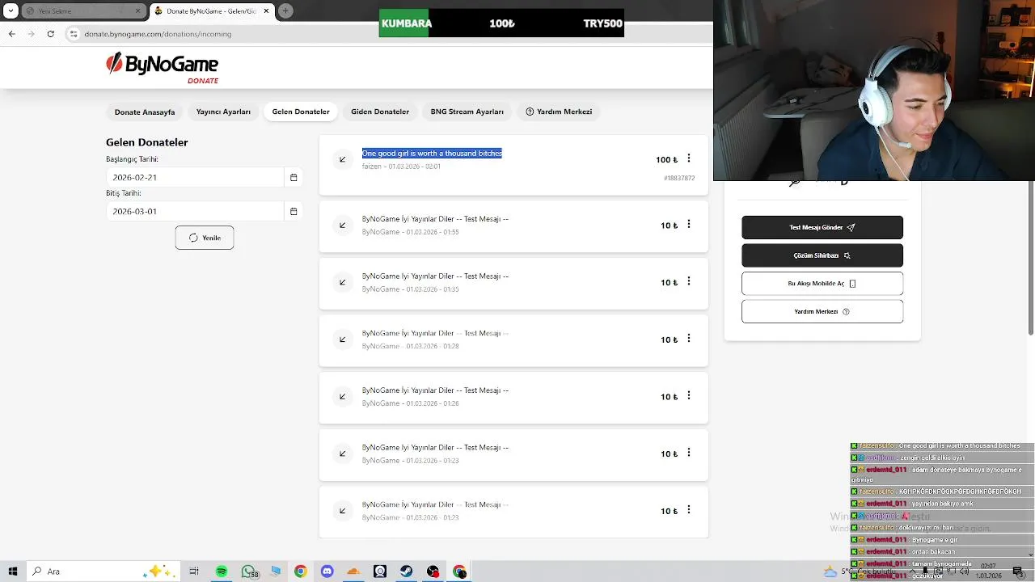The height and width of the screenshot is (582, 1035).
Task: Click the incoming arrow icon on the 02:01 donation
Action: click(x=343, y=159)
